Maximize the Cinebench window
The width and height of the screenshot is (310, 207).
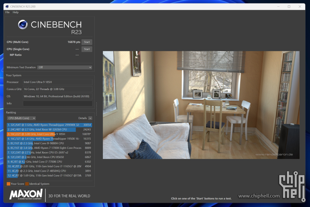pos(289,7)
